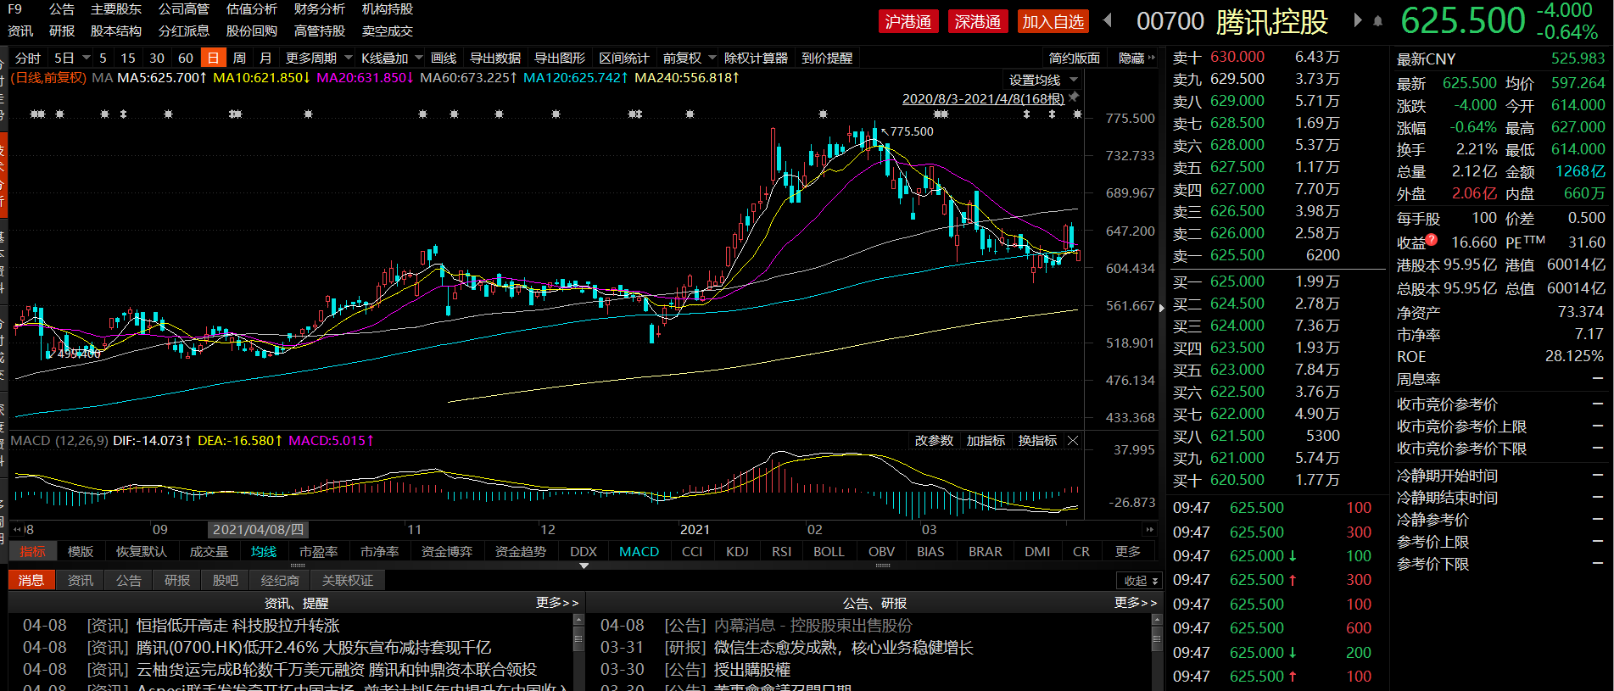Click scroll-up arrow of announcements list

(1157, 620)
